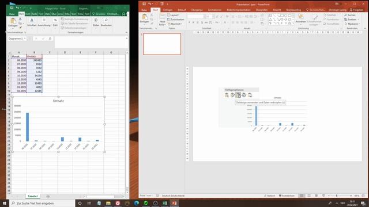Viewport: 369px width, 207px height.
Task: Open the Einfügen tab in PowerPoint
Action: pyautogui.click(x=168, y=10)
